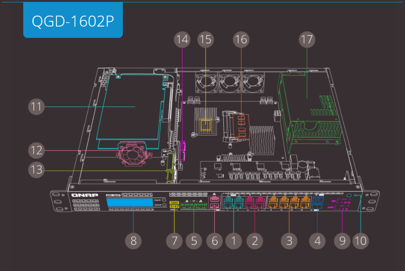Click the number 9 callout circle
The image size is (405, 271).
tap(342, 240)
